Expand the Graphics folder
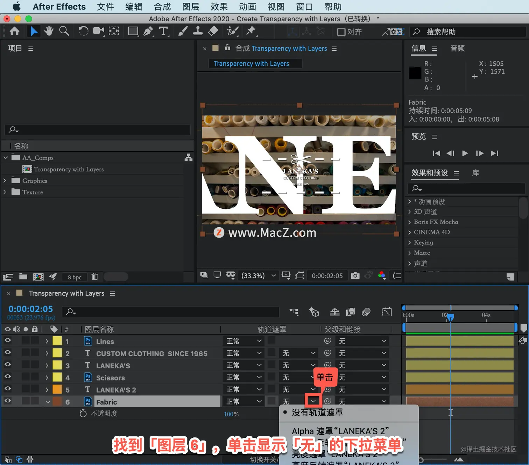This screenshot has width=529, height=465. click(x=5, y=180)
